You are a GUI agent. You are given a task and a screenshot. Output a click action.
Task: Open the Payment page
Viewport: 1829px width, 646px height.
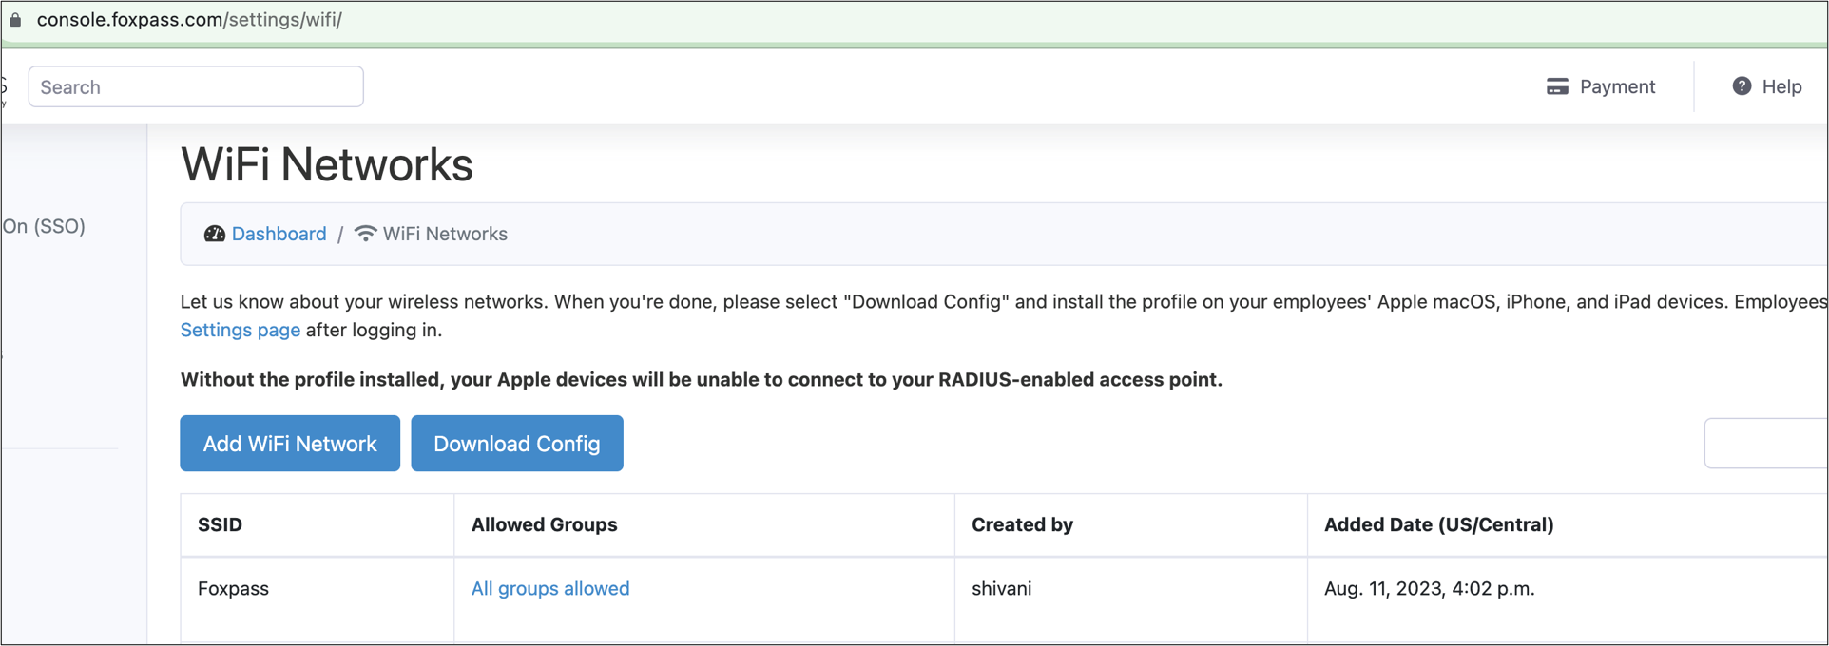point(1601,86)
